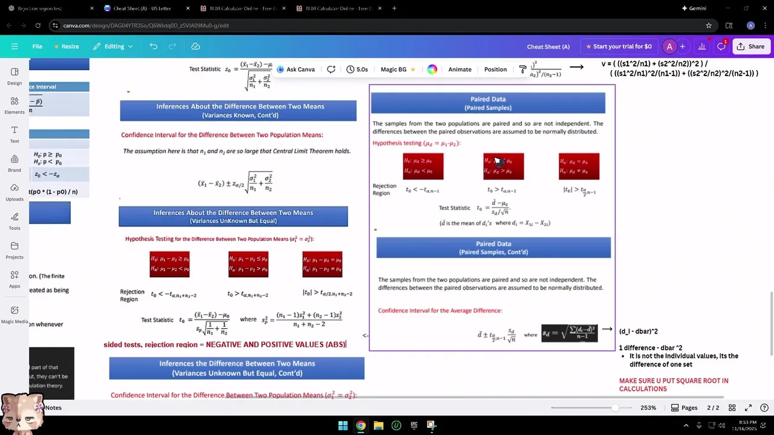The height and width of the screenshot is (435, 774).
Task: Open a new browser tab
Action: click(394, 8)
